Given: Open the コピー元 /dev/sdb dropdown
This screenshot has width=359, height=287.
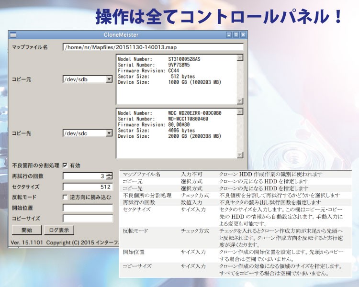Looking at the screenshot, I should pos(109,79).
